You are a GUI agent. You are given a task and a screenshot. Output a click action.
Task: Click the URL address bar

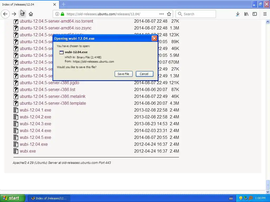click(x=113, y=14)
